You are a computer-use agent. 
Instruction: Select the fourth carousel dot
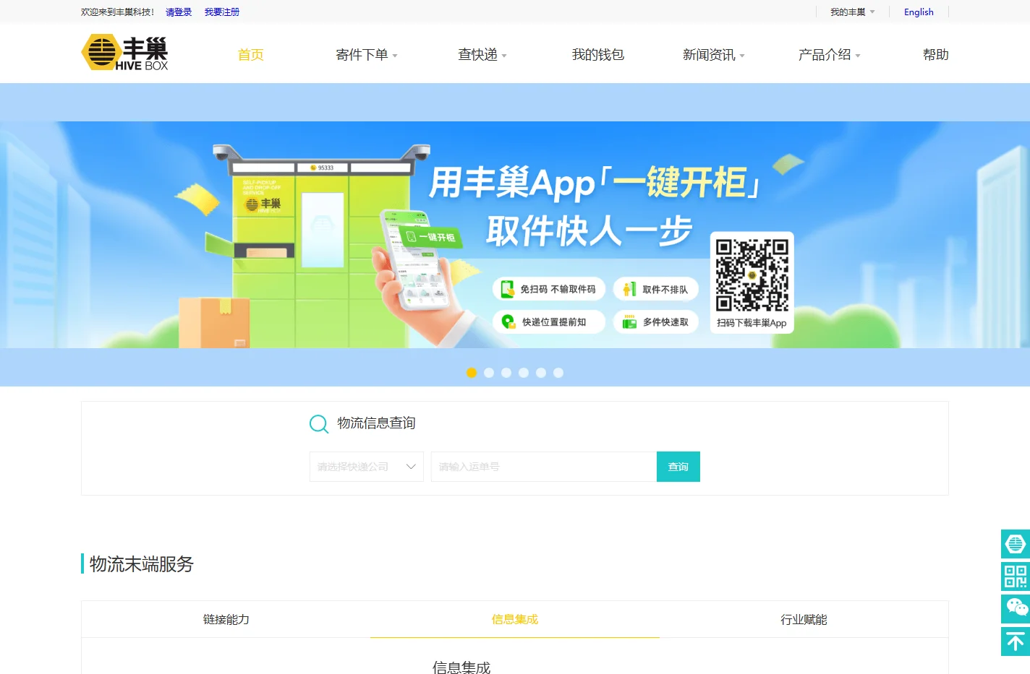[524, 373]
